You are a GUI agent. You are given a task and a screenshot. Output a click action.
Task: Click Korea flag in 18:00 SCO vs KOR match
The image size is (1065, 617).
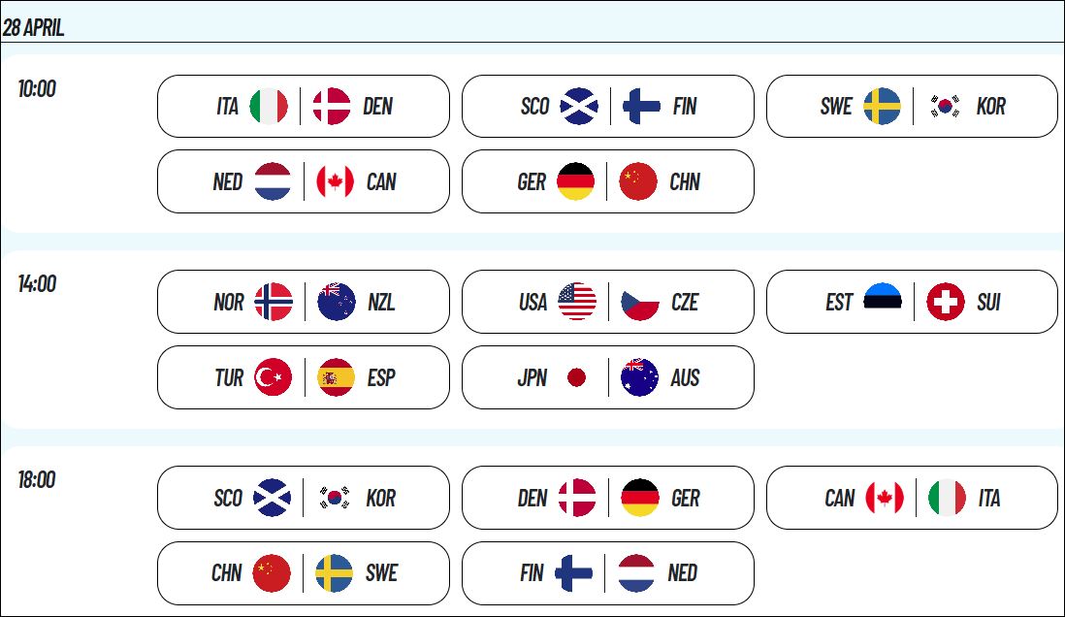tap(335, 498)
